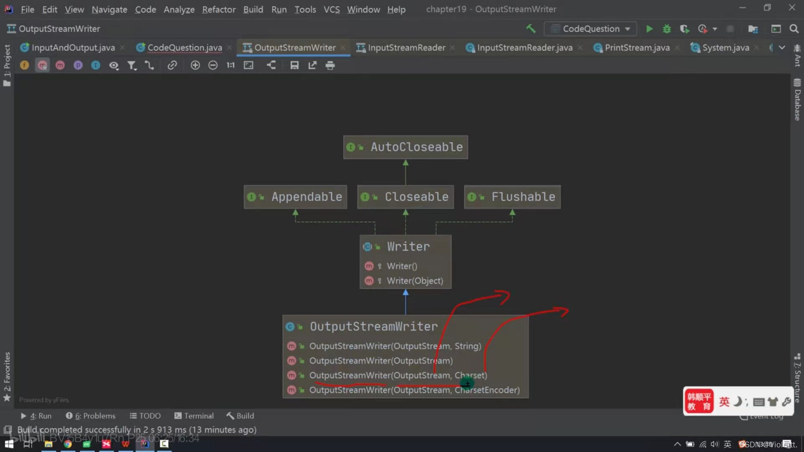Open Chrome from the taskbar

coord(67,444)
